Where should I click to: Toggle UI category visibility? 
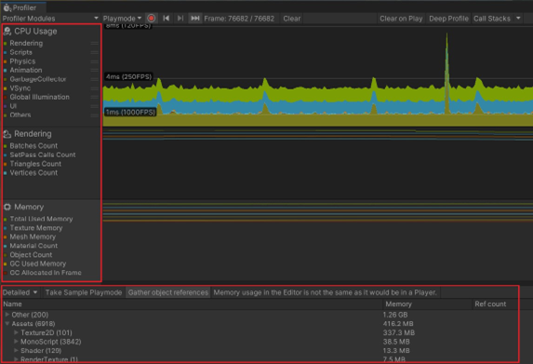pos(5,106)
